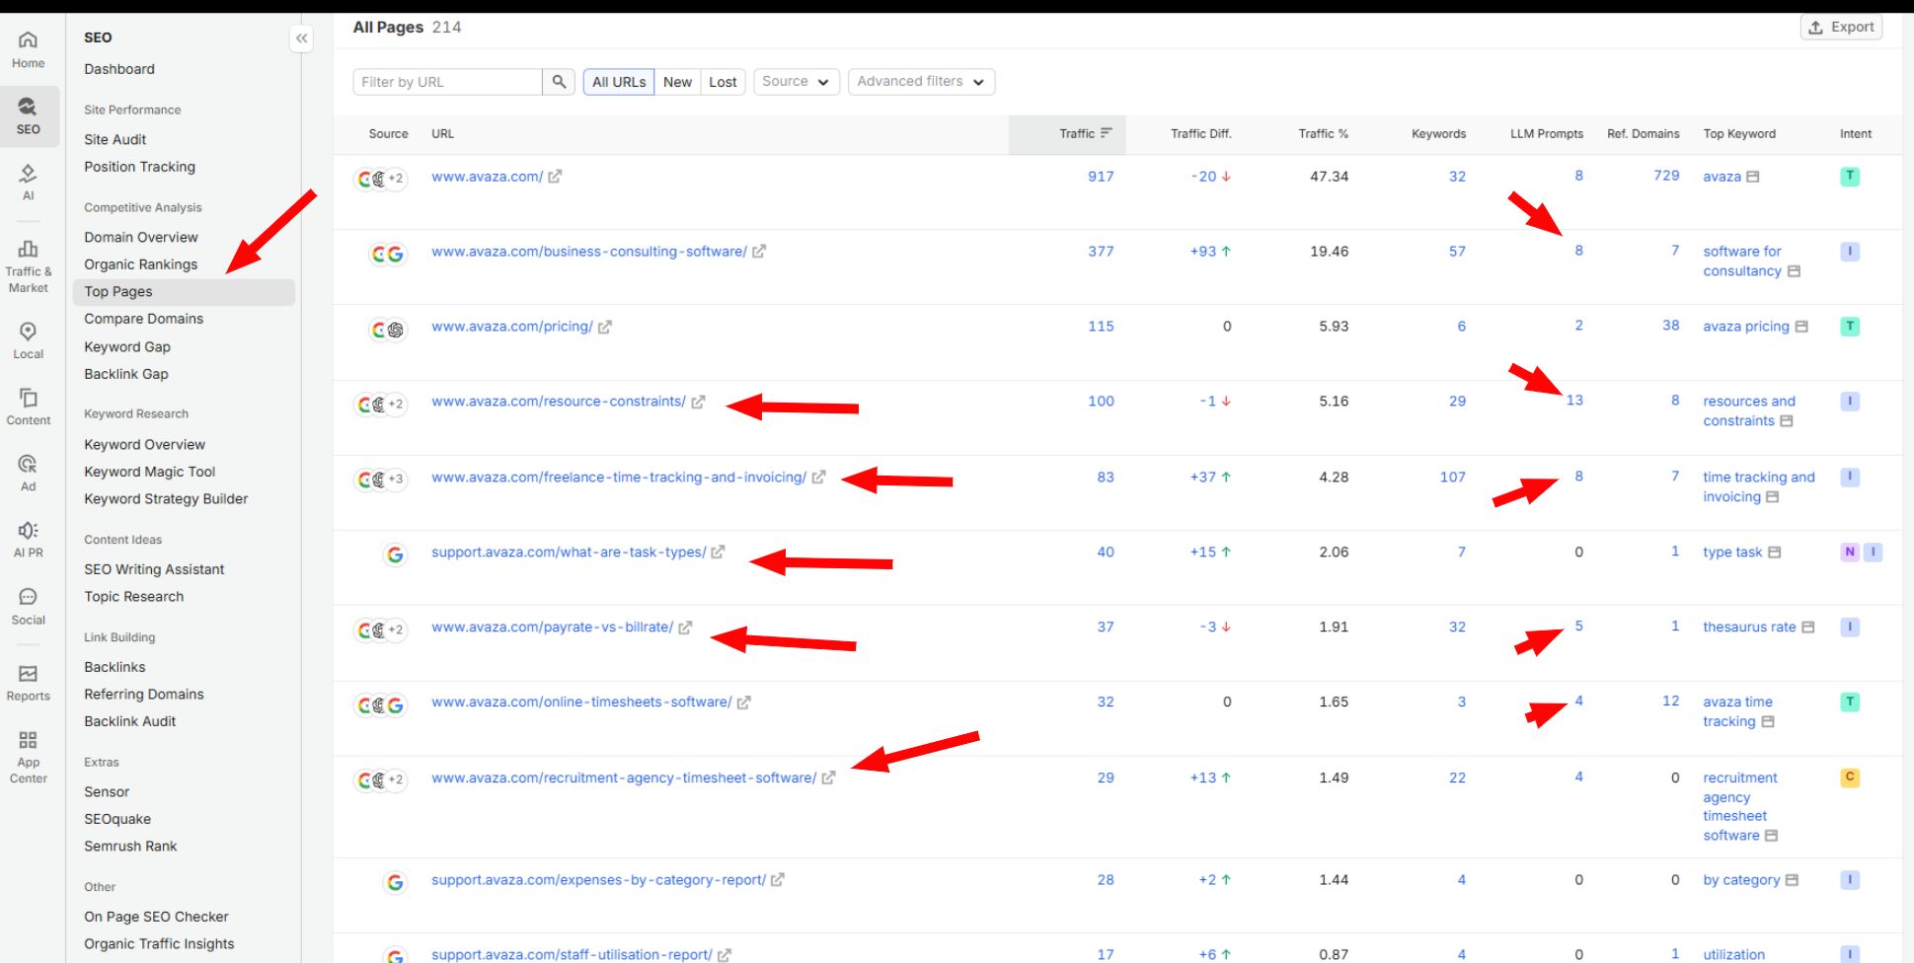Open the Source dropdown
Image resolution: width=1914 pixels, height=963 pixels.
797,82
